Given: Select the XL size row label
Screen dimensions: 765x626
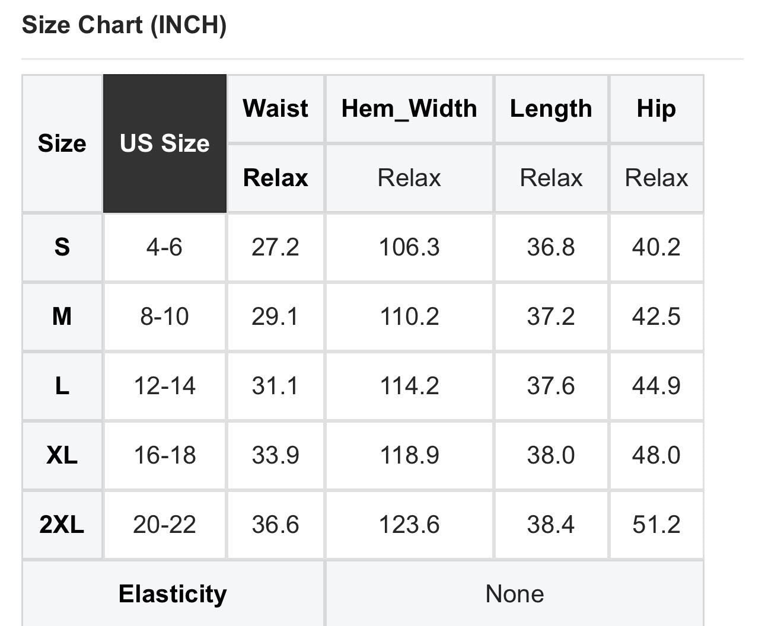Looking at the screenshot, I should [x=62, y=455].
